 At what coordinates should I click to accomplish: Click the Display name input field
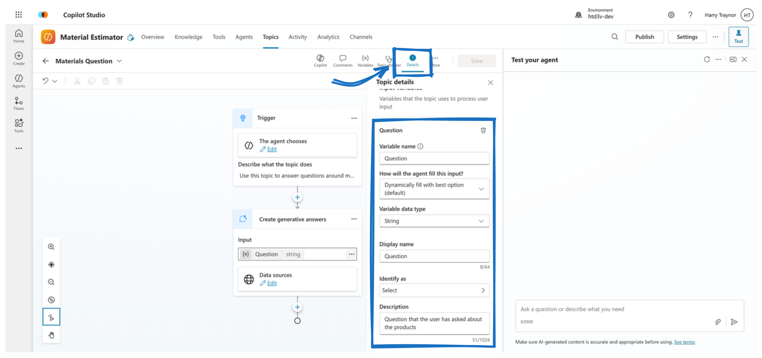tap(434, 256)
